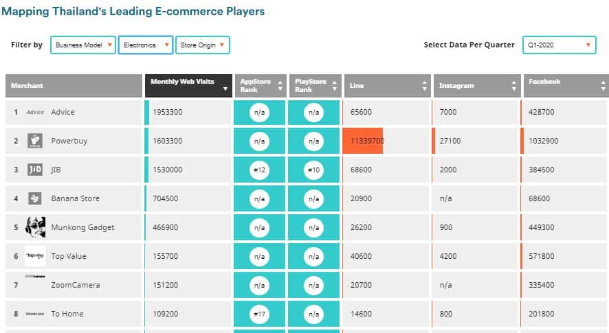
Task: Sort by Facebook column header
Action: pyautogui.click(x=563, y=86)
